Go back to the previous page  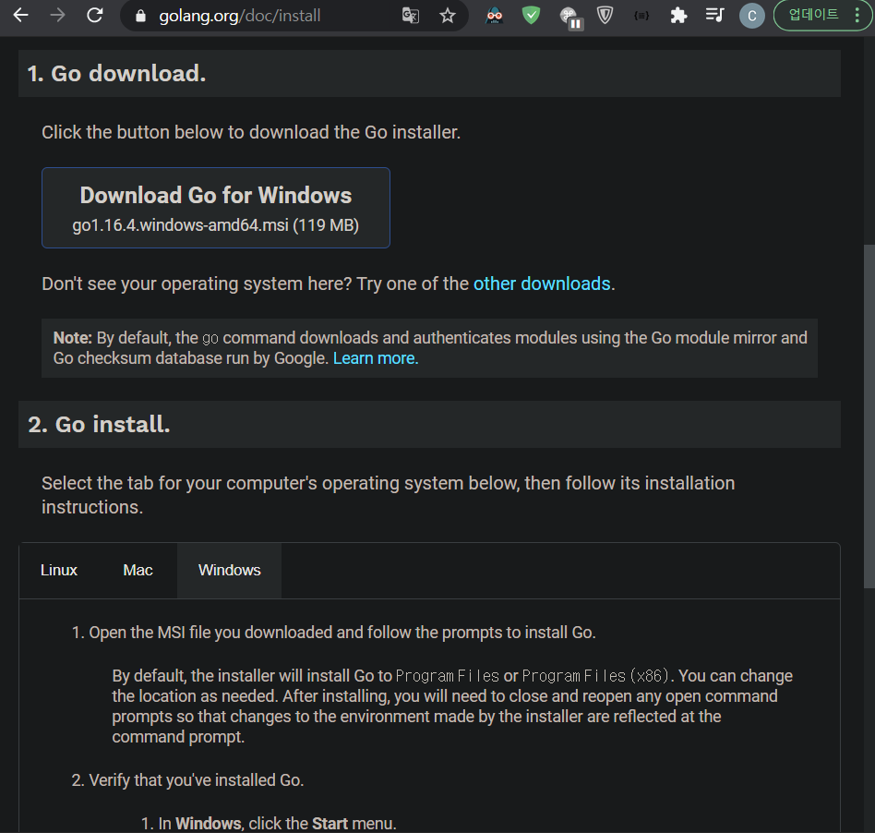point(20,15)
